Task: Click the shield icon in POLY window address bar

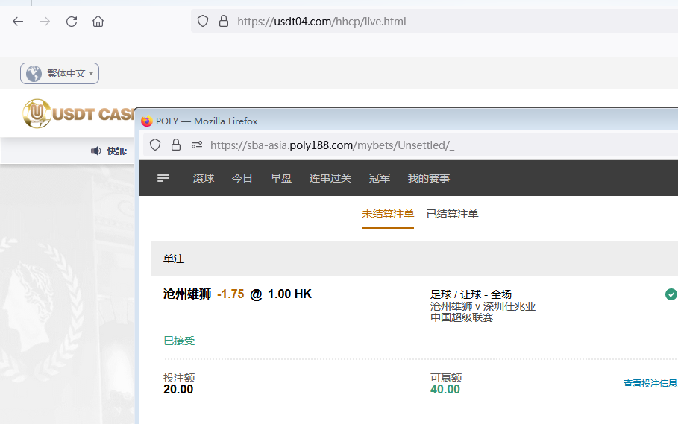Action: 155,145
